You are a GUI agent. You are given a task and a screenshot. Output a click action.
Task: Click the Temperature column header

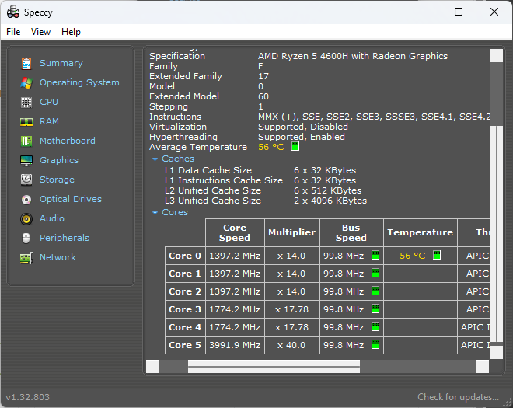[x=420, y=232]
